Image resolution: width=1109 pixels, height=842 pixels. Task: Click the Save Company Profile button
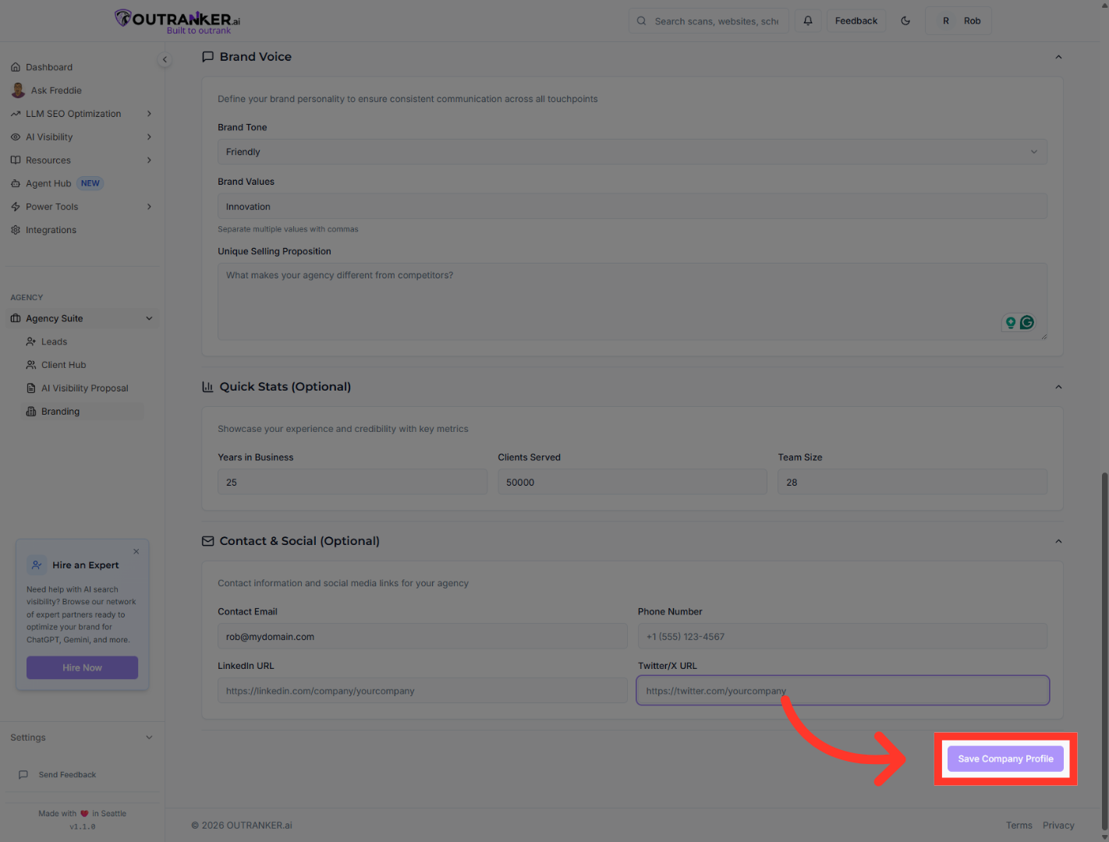1005,758
